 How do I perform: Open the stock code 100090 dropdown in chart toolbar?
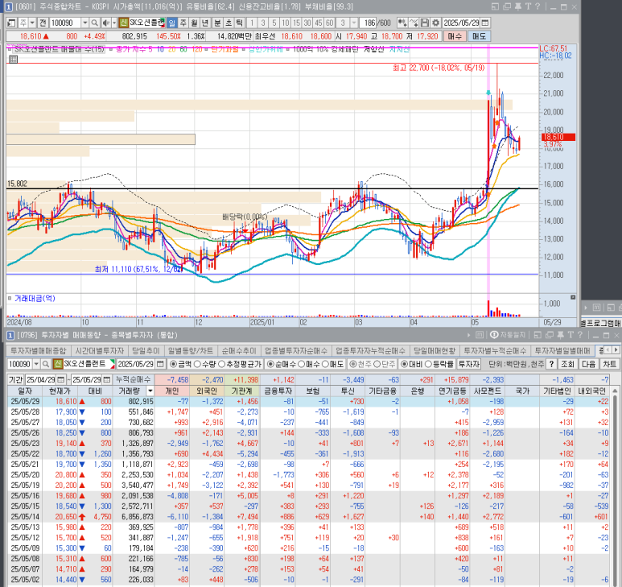(x=84, y=23)
